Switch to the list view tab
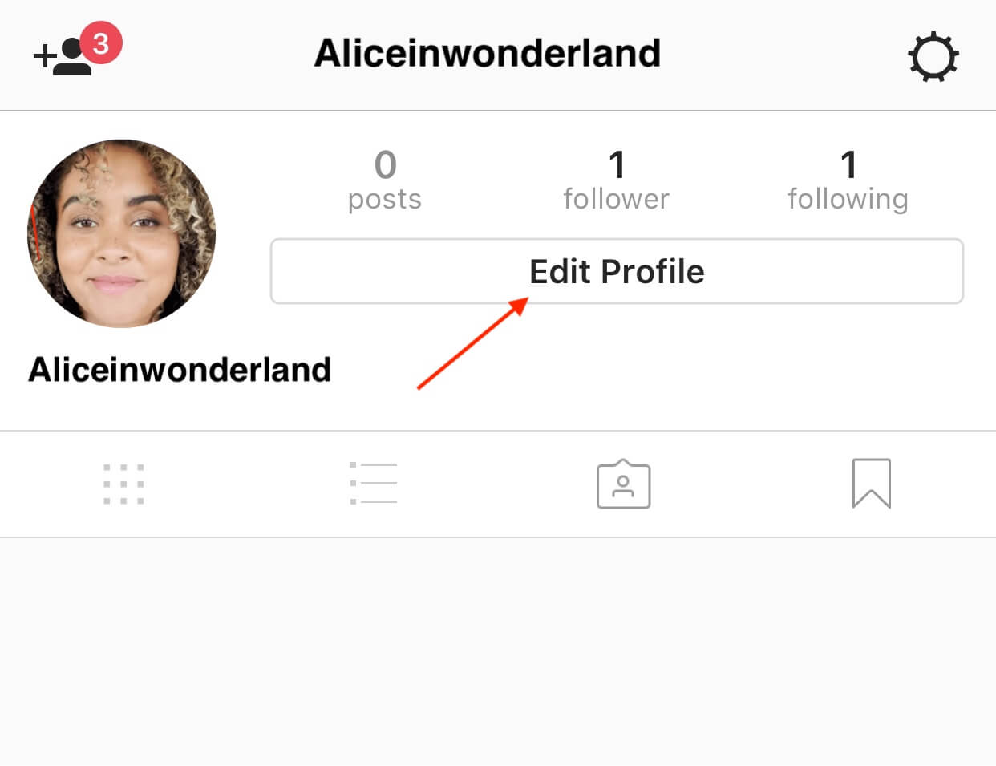Image resolution: width=996 pixels, height=766 pixels. (x=374, y=483)
